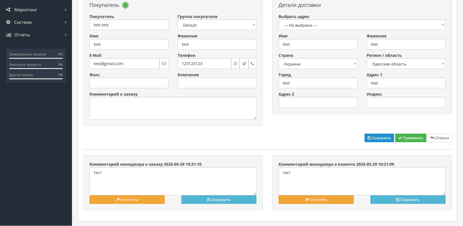The height and width of the screenshot is (226, 463).
Task: Focus the Покупатель field with test test
Action: pos(129,25)
